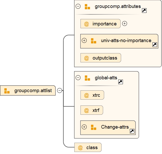162x154 pixels.
Task: Expand the importance attribute
Action: [x=124, y=24]
